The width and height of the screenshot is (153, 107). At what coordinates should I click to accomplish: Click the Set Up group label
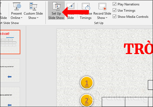pyautogui.click(x=99, y=23)
